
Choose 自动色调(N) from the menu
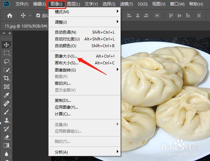coord(84,32)
